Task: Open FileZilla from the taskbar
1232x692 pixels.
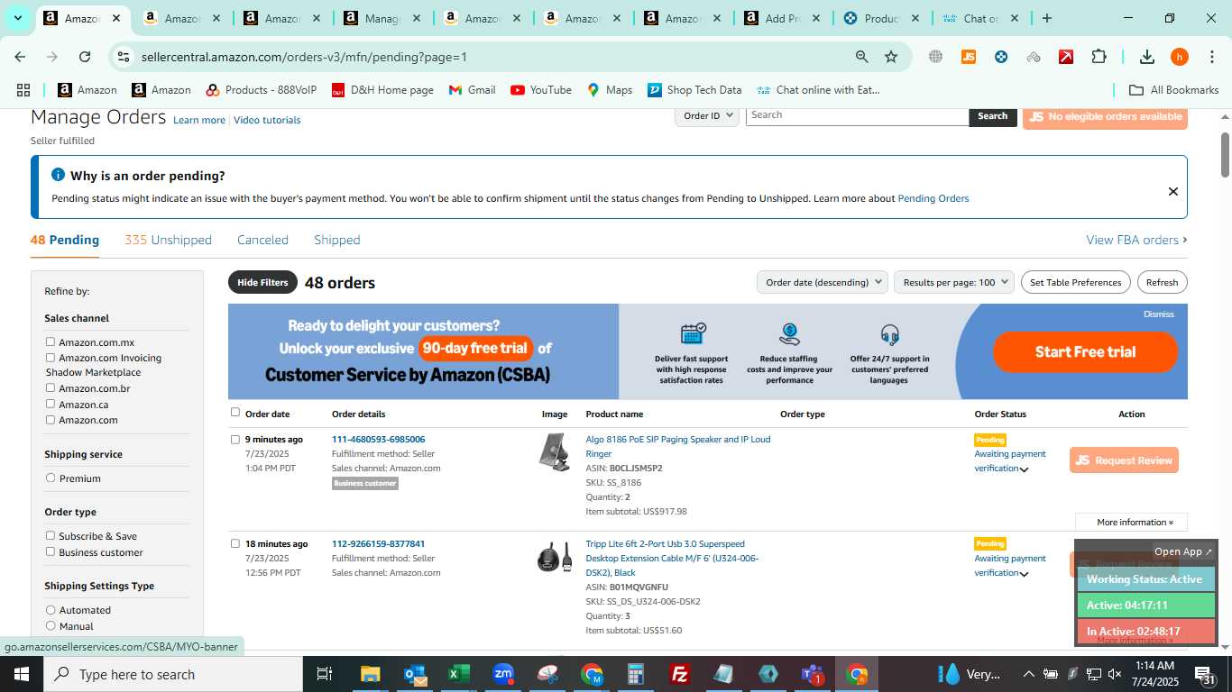Action: [x=680, y=674]
